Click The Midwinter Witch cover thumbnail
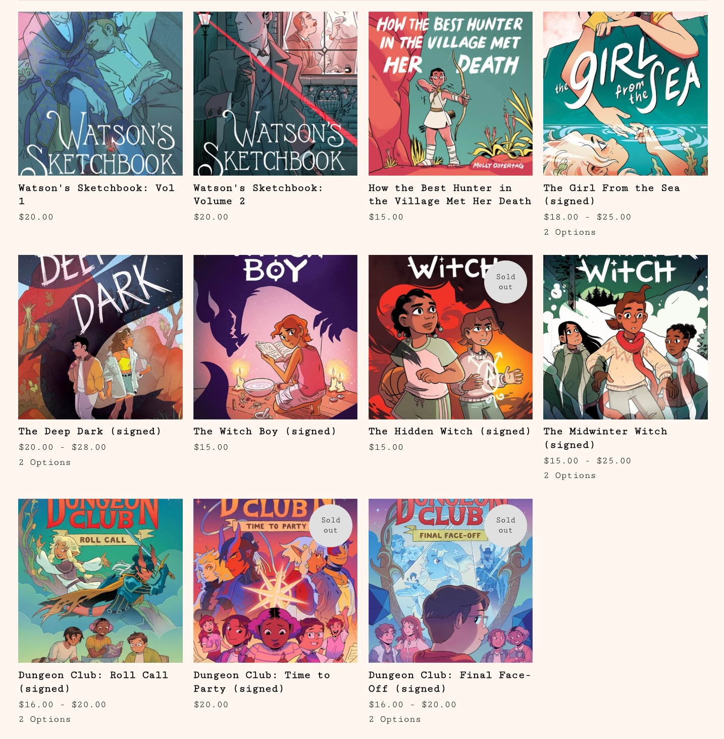 click(x=626, y=337)
